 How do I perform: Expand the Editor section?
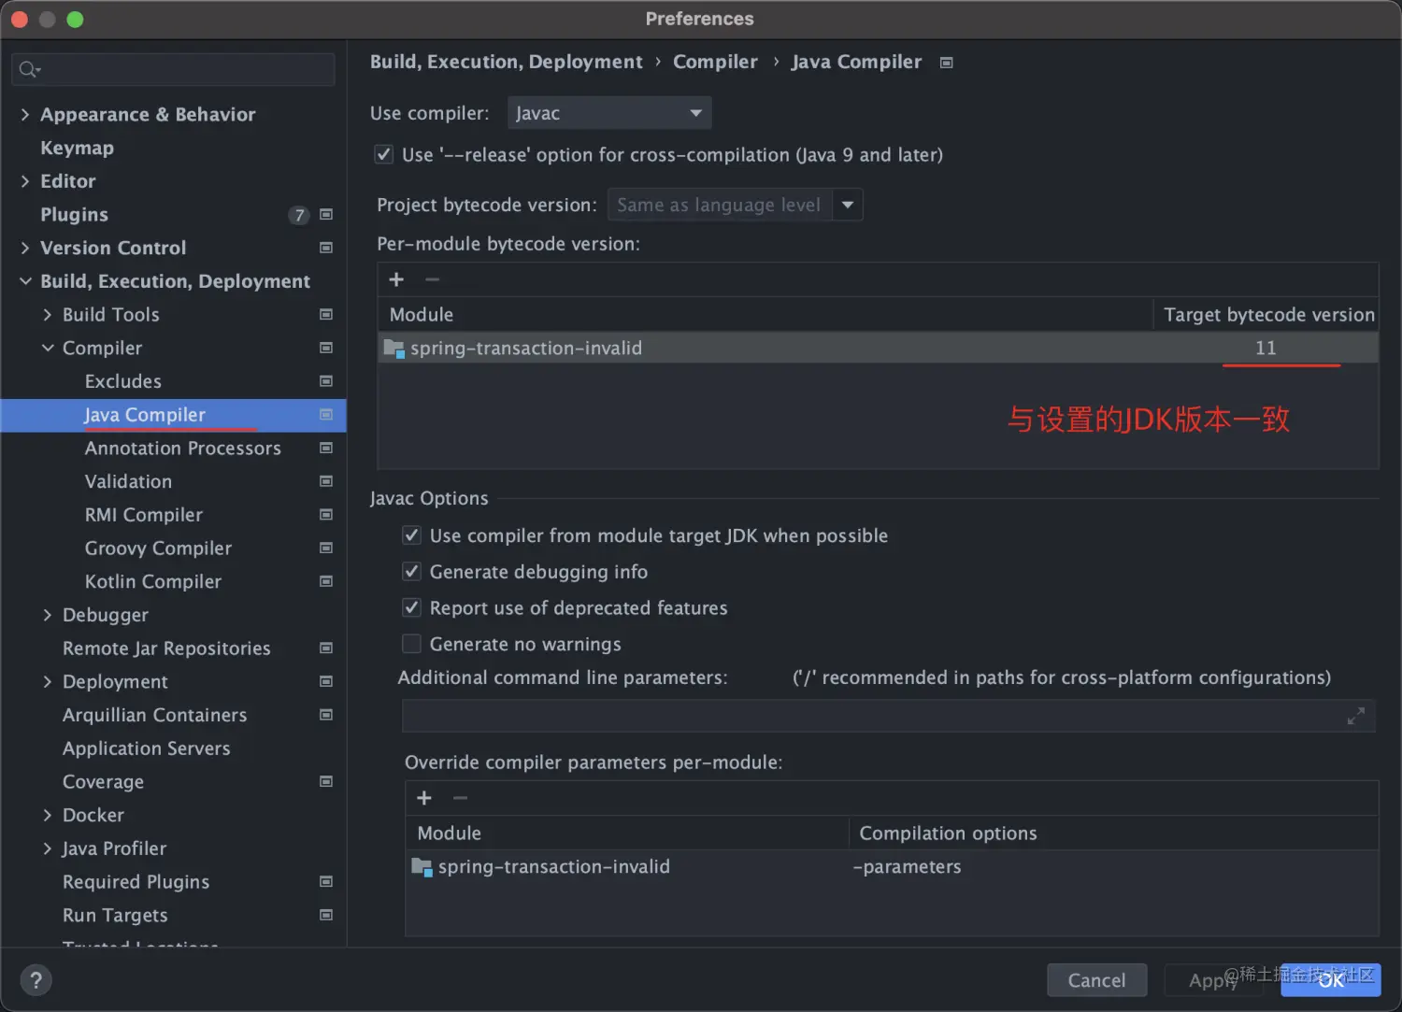click(x=25, y=181)
